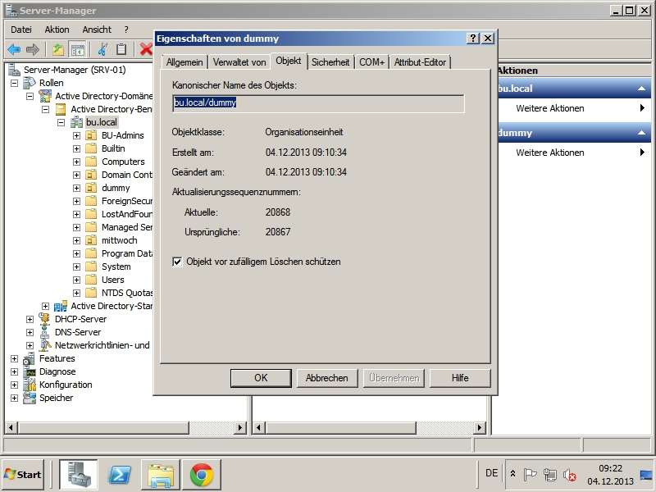Screen dimensions: 656x492
Task: Expand the BU-Admins tree node
Action: coord(77,135)
